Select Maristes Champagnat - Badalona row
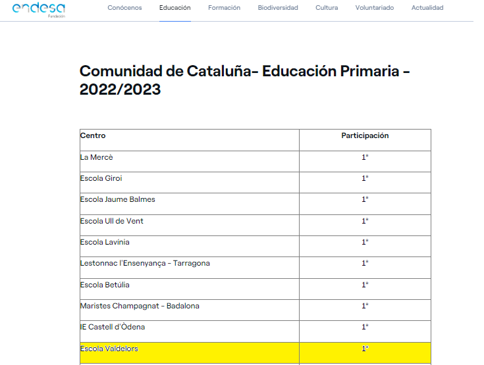The image size is (484, 365). click(139, 306)
